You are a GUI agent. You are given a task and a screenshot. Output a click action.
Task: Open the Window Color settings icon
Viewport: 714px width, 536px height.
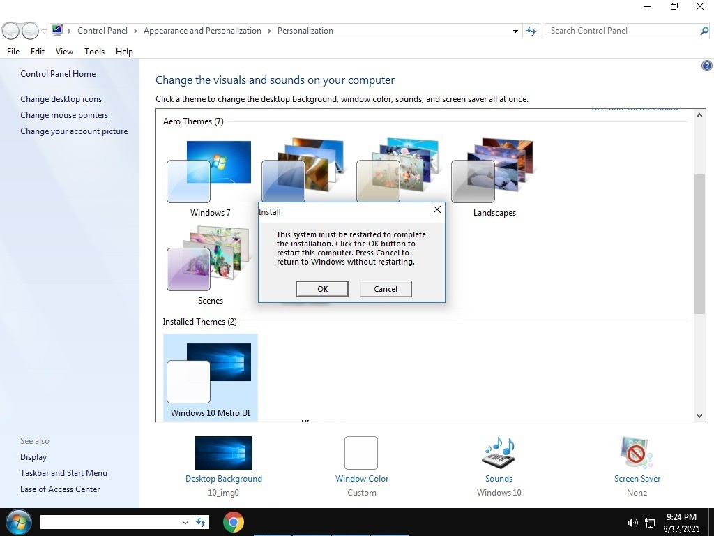[x=361, y=453]
